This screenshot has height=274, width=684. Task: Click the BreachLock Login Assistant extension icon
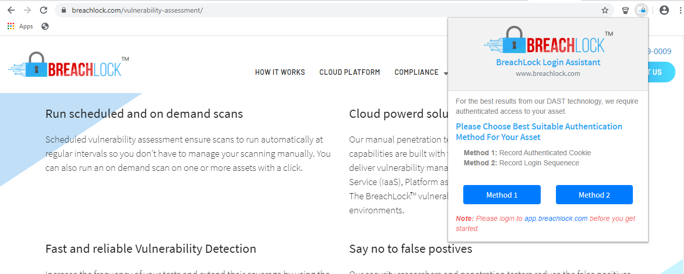coord(641,10)
